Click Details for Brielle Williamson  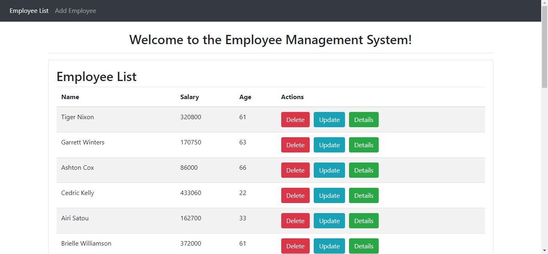tap(364, 246)
